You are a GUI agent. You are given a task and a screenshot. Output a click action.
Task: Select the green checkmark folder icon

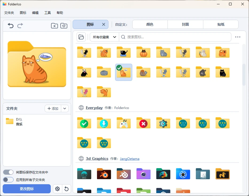(x=84, y=123)
